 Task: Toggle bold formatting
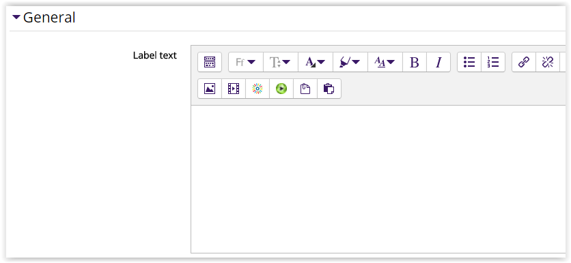tap(415, 62)
